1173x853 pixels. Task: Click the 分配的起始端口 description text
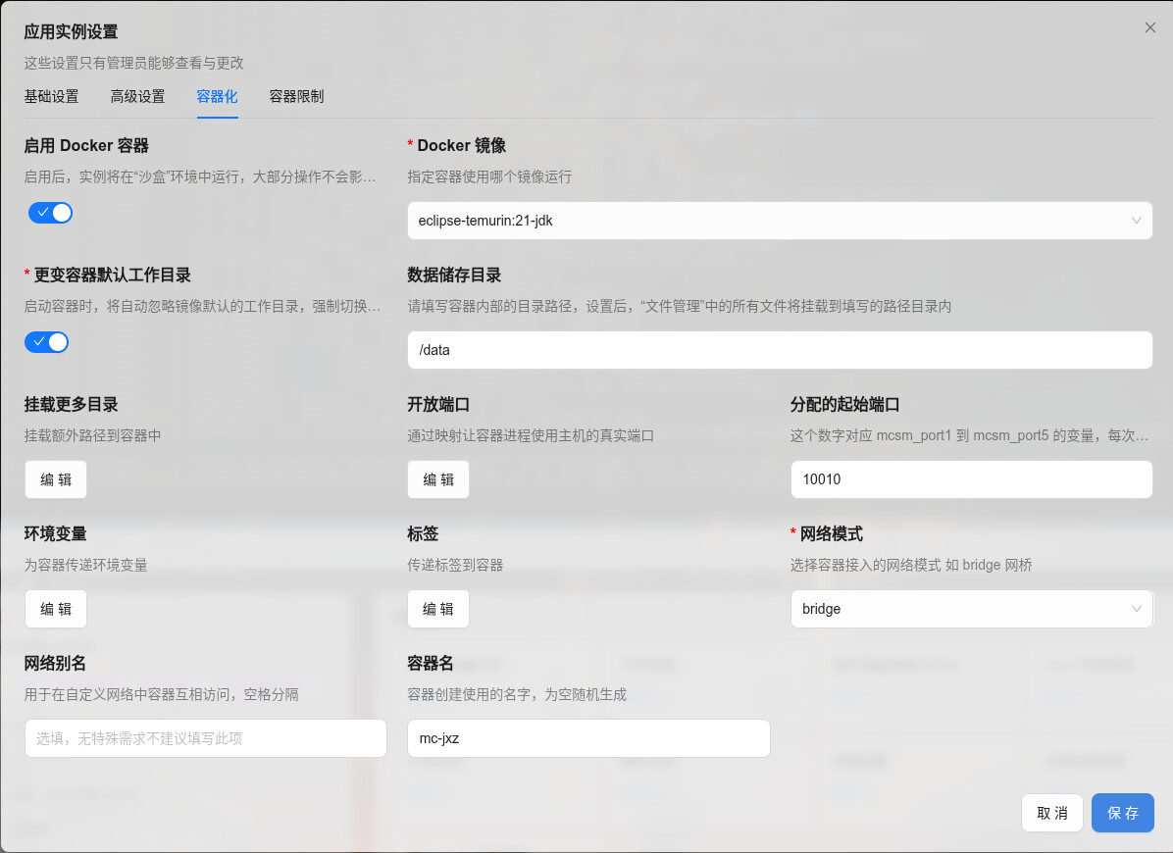(970, 435)
